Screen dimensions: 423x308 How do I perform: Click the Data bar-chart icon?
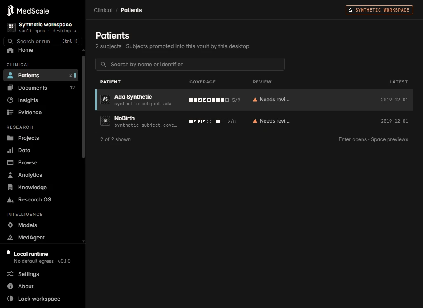10,150
